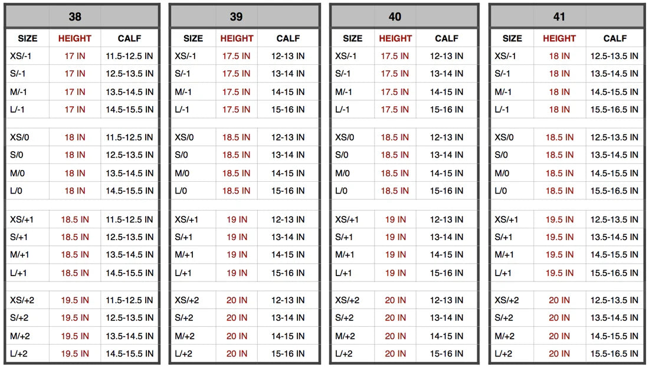This screenshot has width=649, height=367.
Task: Click SIZE column header in table 40
Action: 352,38
